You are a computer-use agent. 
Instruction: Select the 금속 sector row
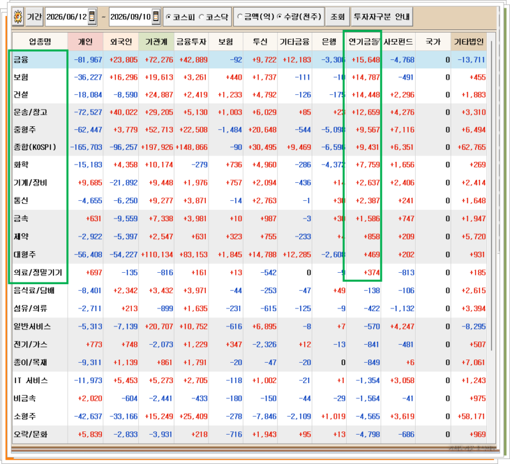coord(249,219)
